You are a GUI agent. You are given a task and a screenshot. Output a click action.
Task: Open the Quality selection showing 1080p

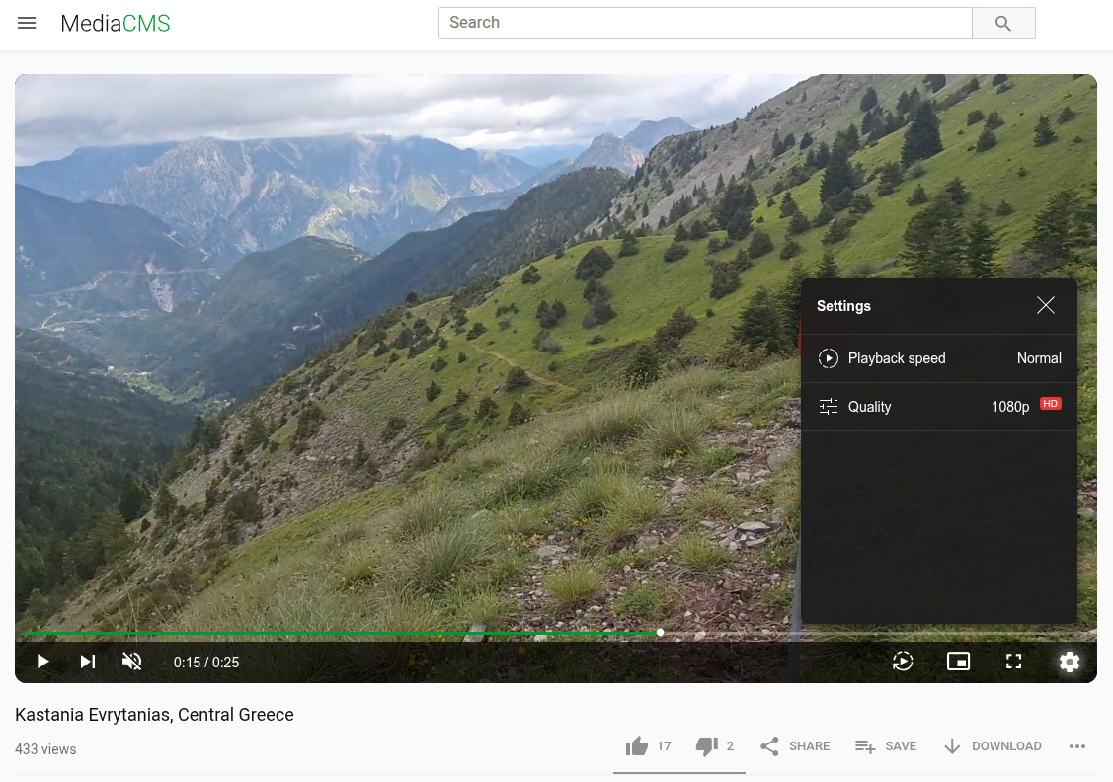point(938,406)
